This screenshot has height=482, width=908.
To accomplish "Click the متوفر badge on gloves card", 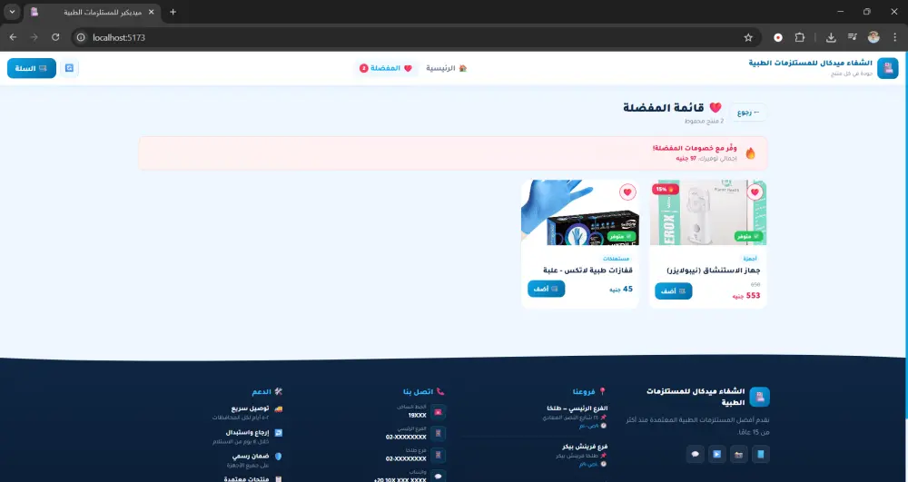I will tap(622, 237).
